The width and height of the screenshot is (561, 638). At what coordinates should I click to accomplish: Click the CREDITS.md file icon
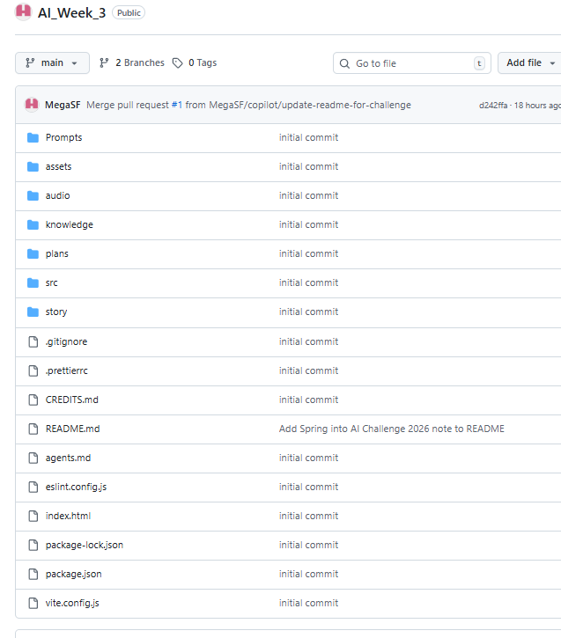point(33,400)
